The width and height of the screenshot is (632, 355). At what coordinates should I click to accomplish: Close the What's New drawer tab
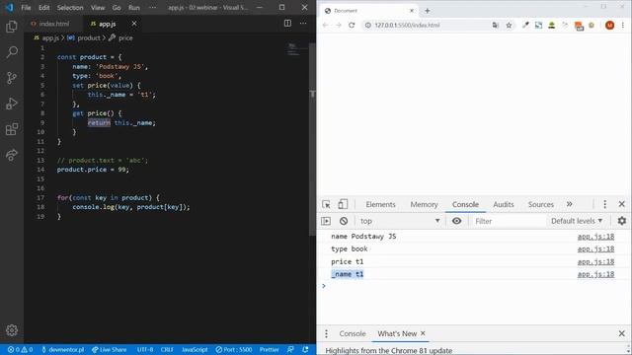point(423,333)
